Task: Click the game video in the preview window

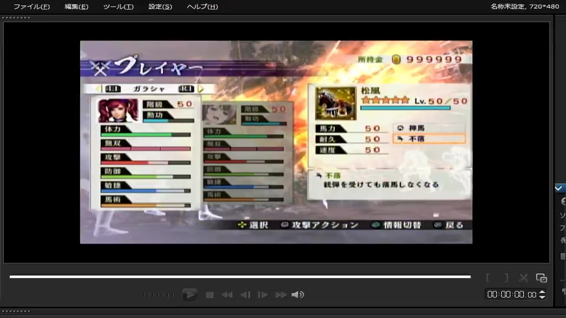Action: click(276, 142)
